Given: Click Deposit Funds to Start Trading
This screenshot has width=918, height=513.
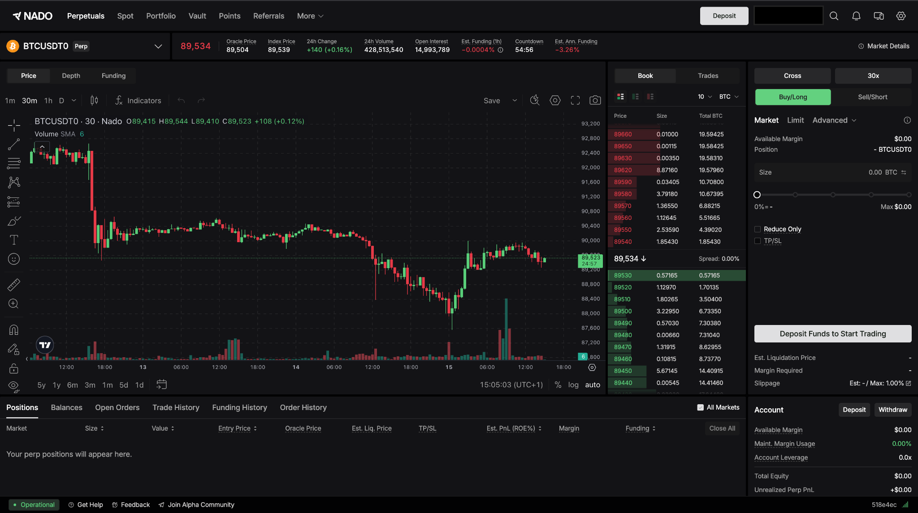Looking at the screenshot, I should click(x=832, y=333).
